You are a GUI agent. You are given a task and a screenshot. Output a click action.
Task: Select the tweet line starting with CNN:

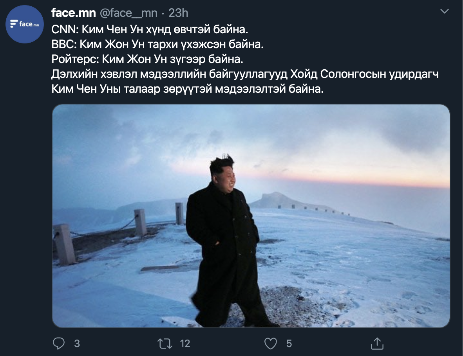pyautogui.click(x=150, y=29)
